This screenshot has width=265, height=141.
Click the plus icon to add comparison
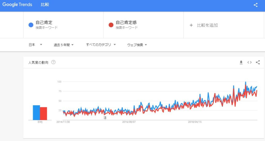(x=191, y=25)
